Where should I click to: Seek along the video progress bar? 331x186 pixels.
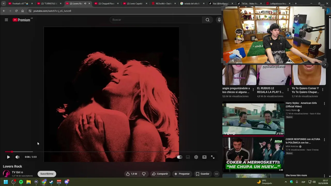click(111, 152)
